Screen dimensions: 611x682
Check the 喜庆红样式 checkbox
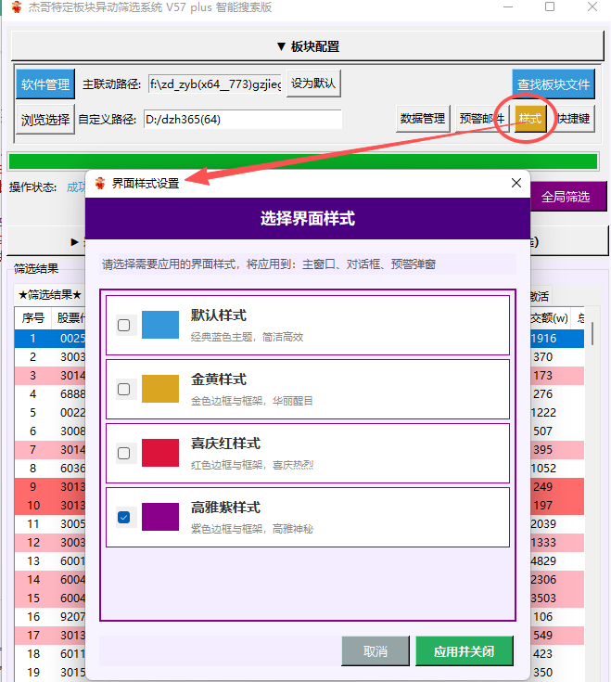pos(124,453)
